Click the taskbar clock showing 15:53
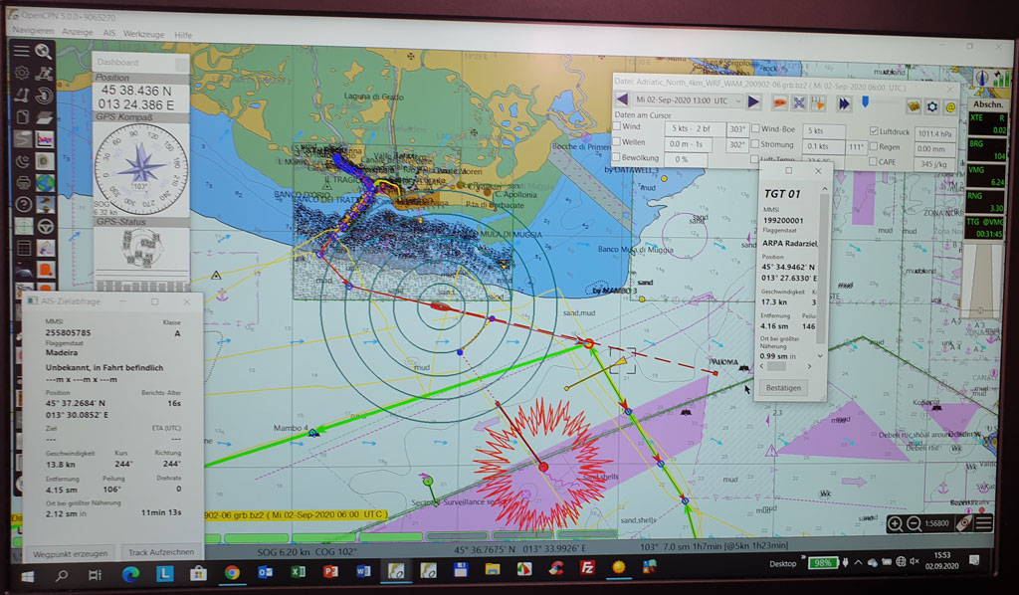Viewport: 1019px width, 595px height. click(x=941, y=560)
